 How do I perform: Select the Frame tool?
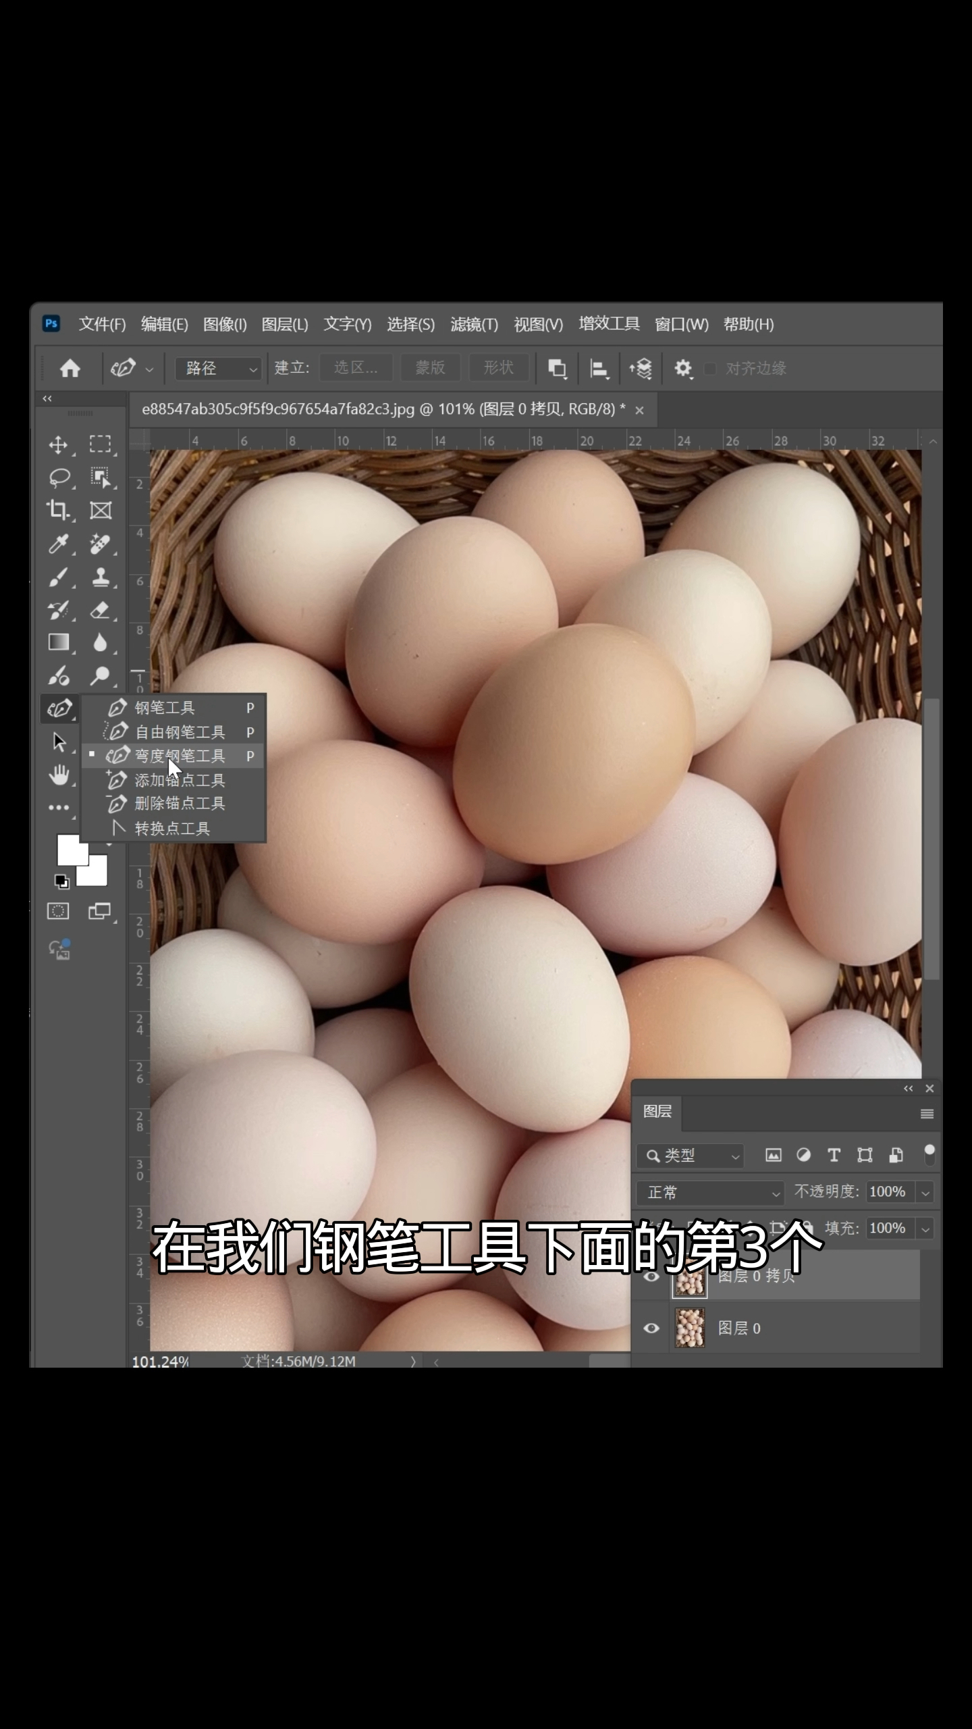[x=101, y=511]
